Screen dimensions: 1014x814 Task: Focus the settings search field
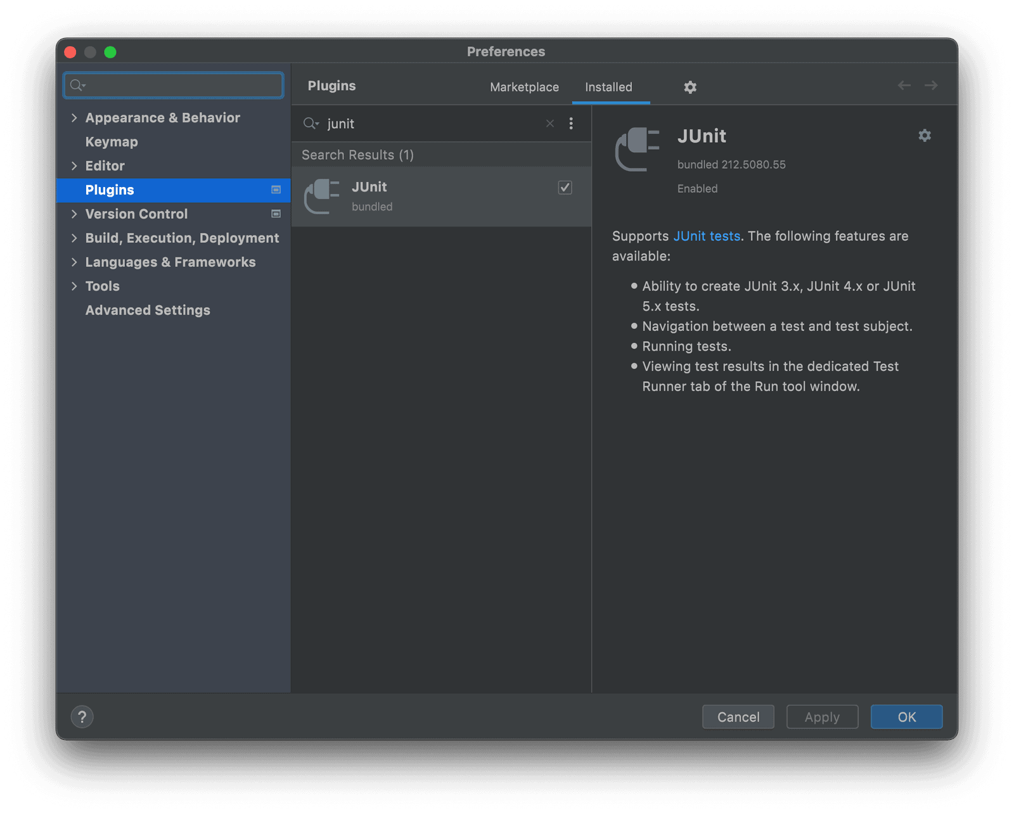(174, 85)
